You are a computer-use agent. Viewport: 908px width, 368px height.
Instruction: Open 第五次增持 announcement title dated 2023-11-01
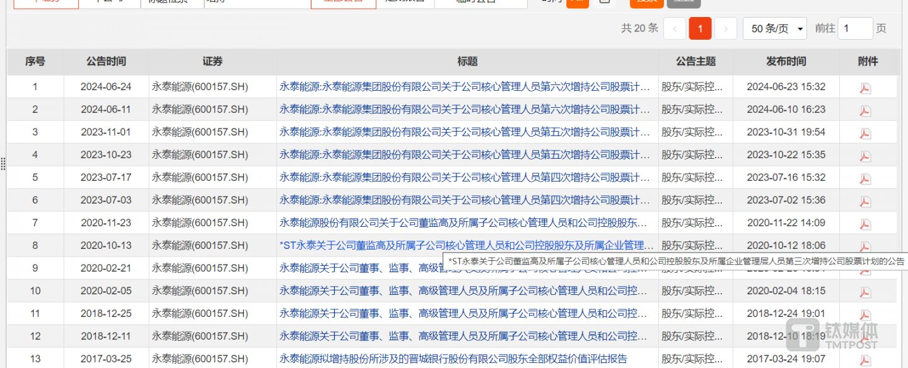pos(465,132)
